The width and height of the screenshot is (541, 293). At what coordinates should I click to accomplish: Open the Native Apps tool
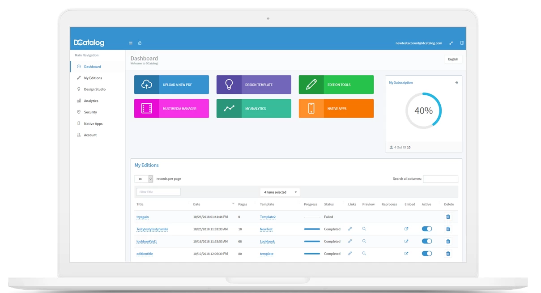(336, 108)
